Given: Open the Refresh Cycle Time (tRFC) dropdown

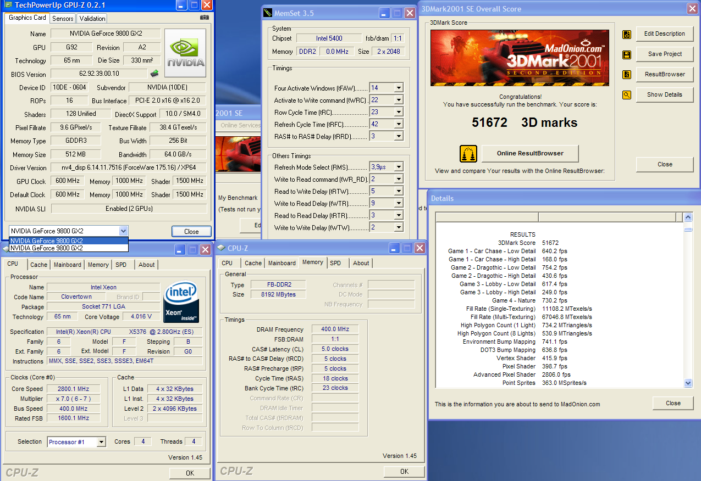Looking at the screenshot, I should point(399,124).
